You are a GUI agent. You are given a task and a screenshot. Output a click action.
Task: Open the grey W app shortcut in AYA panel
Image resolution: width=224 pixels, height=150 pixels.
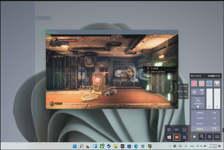click(x=217, y=84)
